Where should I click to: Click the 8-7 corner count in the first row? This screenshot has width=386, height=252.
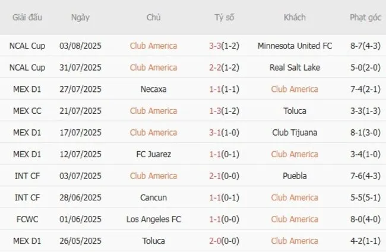pyautogui.click(x=358, y=46)
